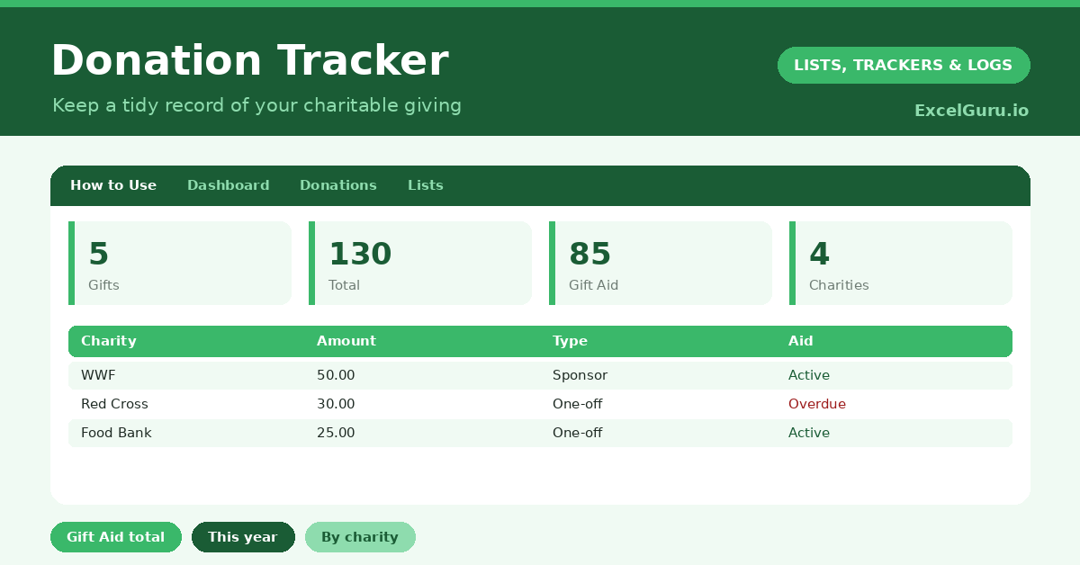Click the Charities card showing 4
The image size is (1080, 565).
click(901, 263)
